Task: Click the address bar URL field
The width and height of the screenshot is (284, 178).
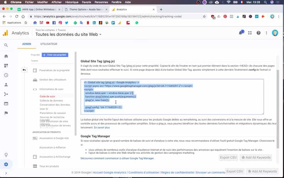Action: tap(116, 16)
